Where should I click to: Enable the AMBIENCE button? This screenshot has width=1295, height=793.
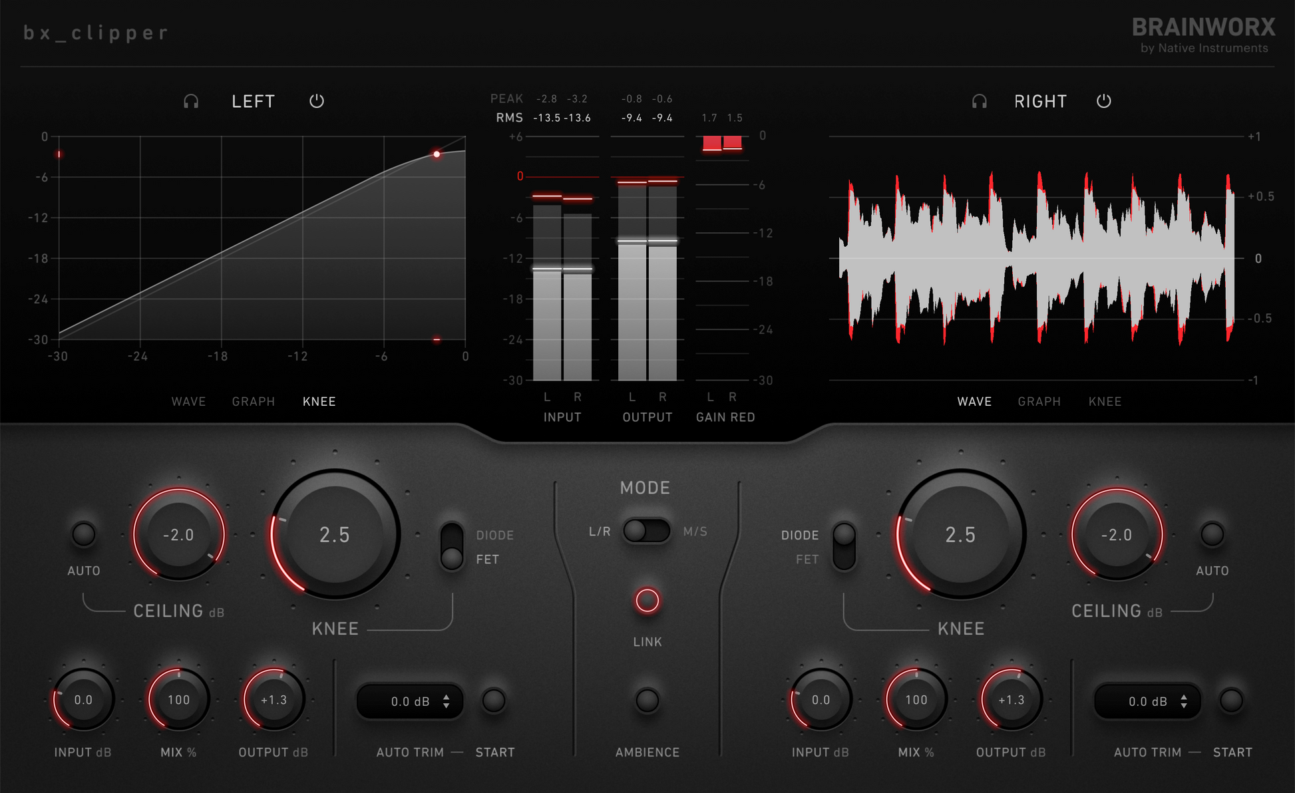647,700
